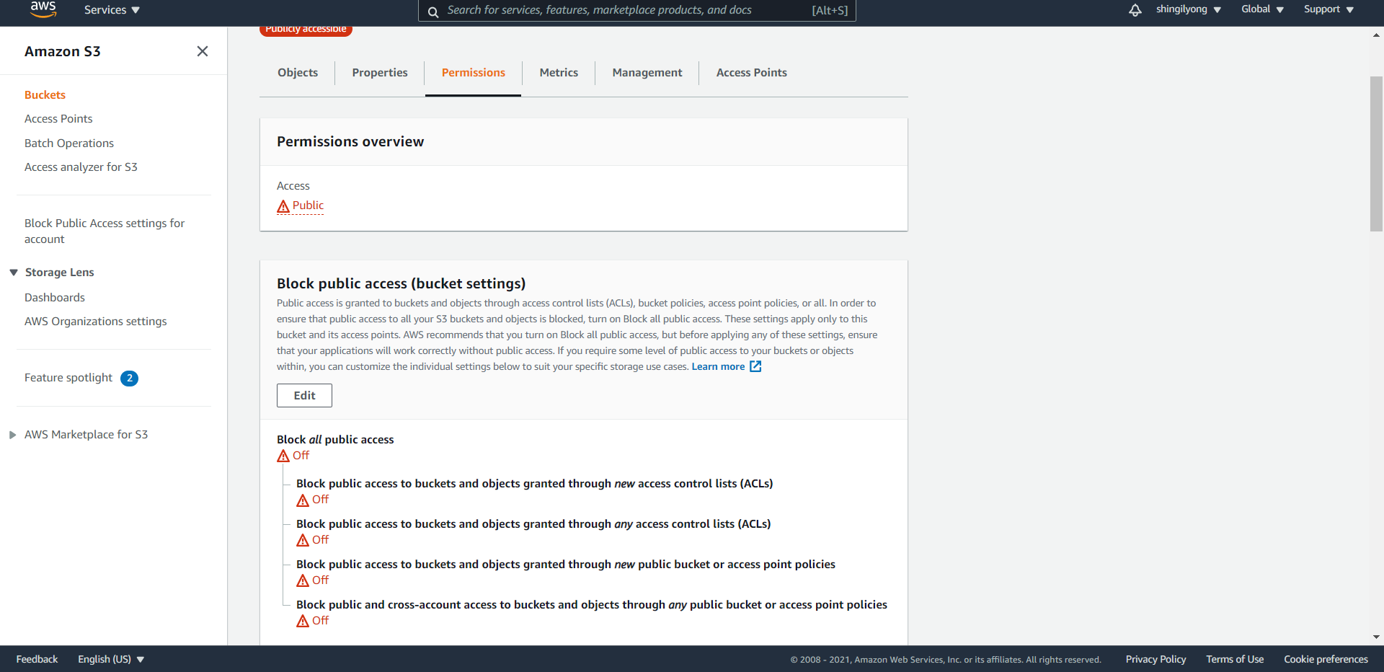Click the Feature spotlight count badge
Viewport: 1384px width, 672px height.
coord(130,378)
